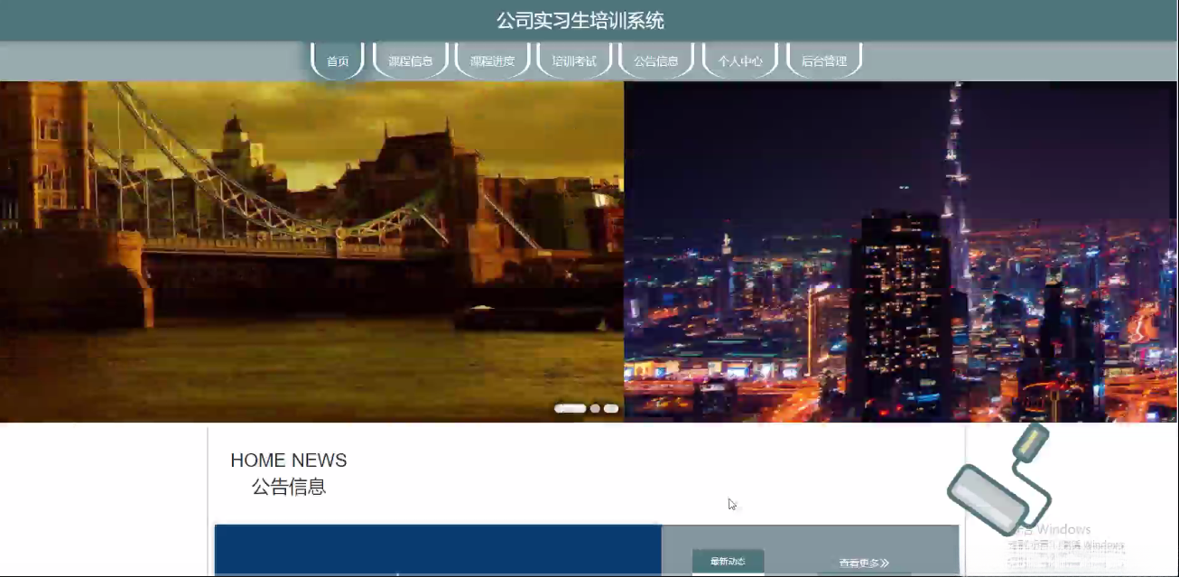Viewport: 1179px width, 577px height.
Task: Click the 公告信息 subheading under HOME NEWS
Action: tap(290, 488)
